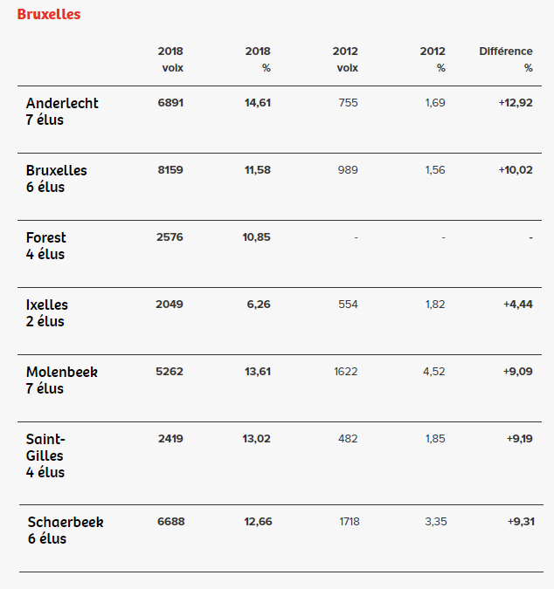This screenshot has height=589, width=554.
Task: Select Saint-Gilles' 2419 votes cell
Action: (x=170, y=439)
